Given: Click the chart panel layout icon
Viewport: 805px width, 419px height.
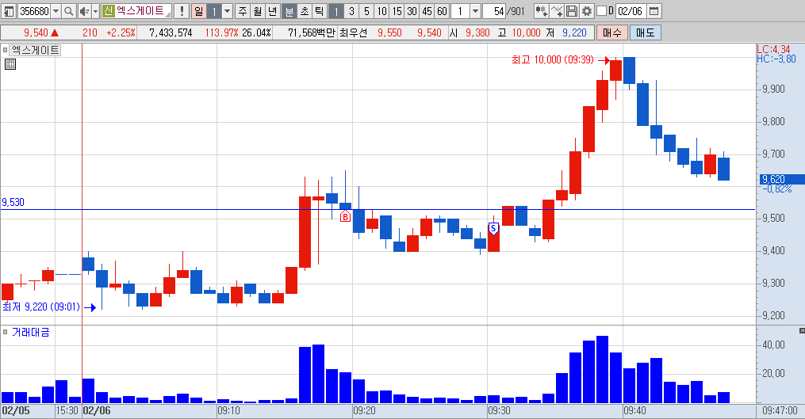Looking at the screenshot, I should 9,11.
